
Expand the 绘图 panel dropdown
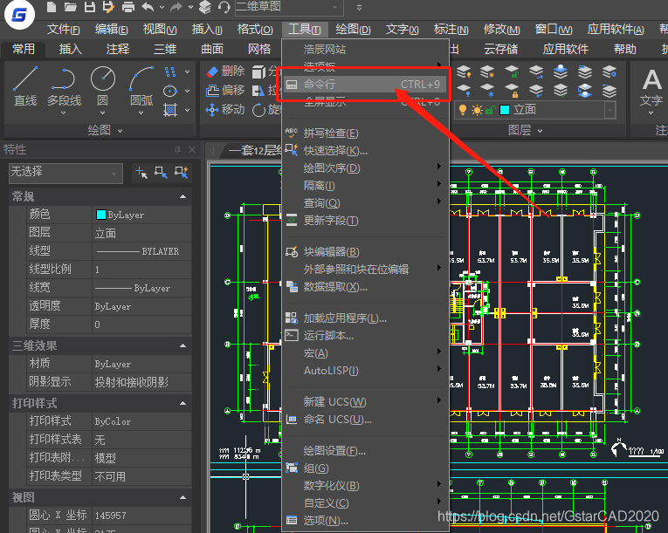[x=120, y=131]
